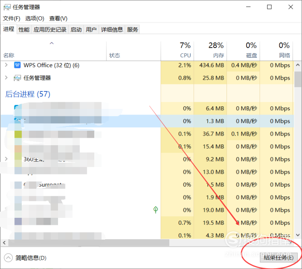Click the 0.4 MB/秒 disk cell

(x=244, y=65)
